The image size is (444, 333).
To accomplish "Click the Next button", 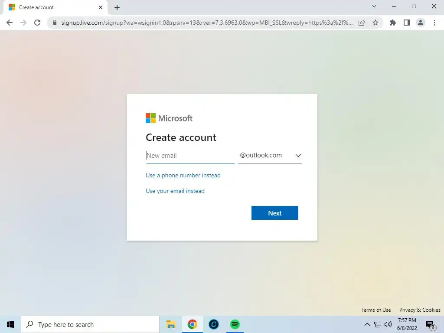I will tap(274, 213).
